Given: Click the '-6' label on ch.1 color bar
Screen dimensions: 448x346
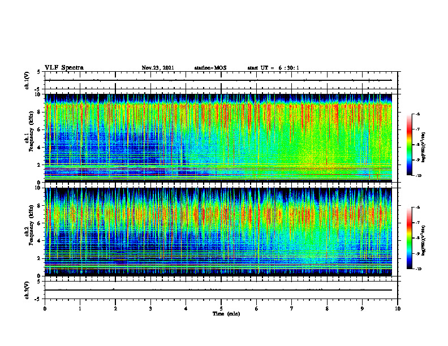Looking at the screenshot, I should click(x=417, y=114).
